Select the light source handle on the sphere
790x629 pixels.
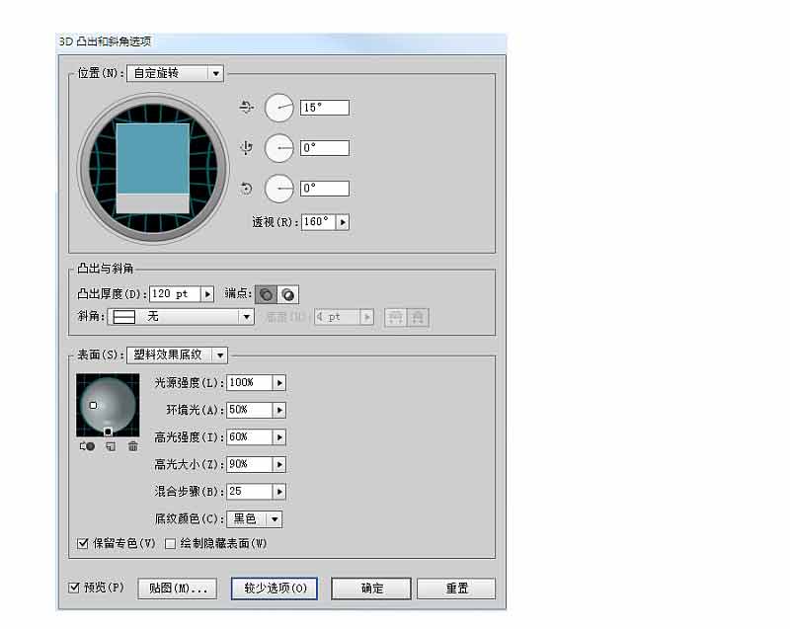93,405
